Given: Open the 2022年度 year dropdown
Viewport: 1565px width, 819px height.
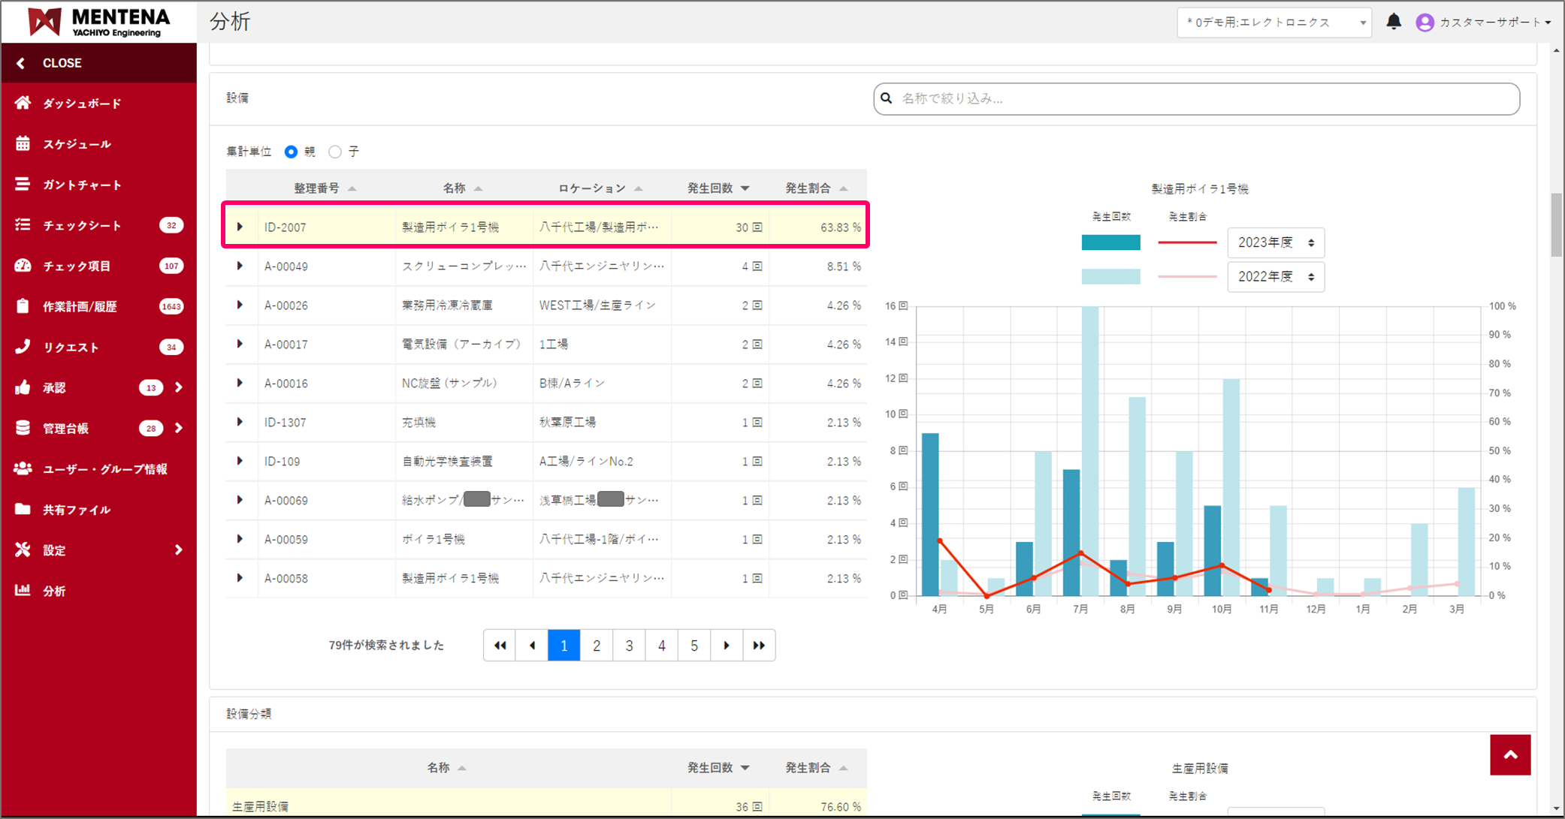Looking at the screenshot, I should click(x=1275, y=277).
